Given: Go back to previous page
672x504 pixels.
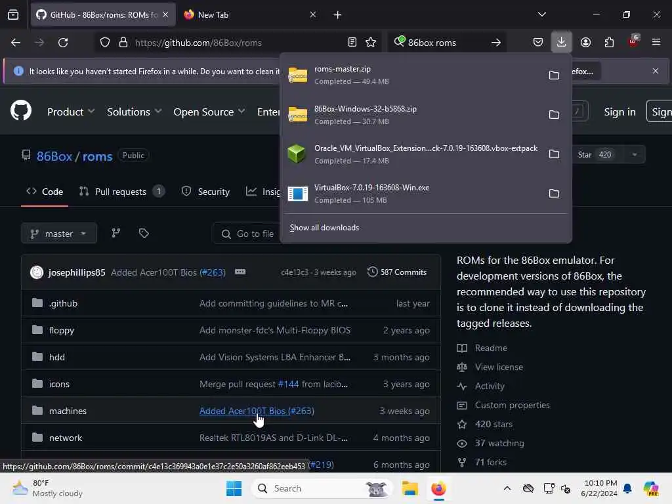Looking at the screenshot, I should pyautogui.click(x=16, y=43).
